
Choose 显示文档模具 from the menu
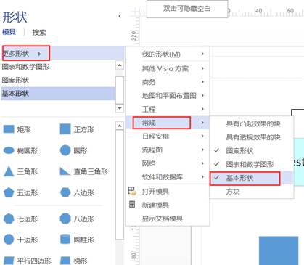[x=168, y=219]
